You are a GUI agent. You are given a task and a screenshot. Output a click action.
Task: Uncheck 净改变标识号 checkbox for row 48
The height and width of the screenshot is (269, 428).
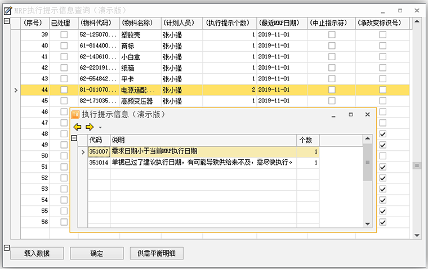click(383, 134)
